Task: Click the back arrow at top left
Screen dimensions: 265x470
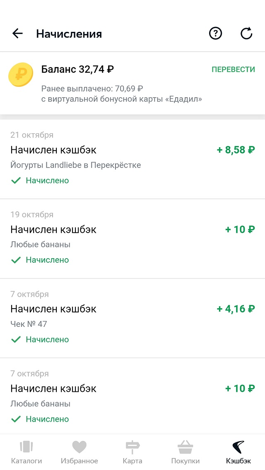Action: 17,34
